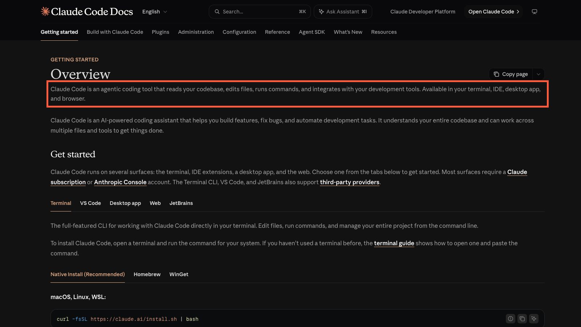Open the Configuration nav tab
This screenshot has height=327, width=581.
[x=239, y=32]
